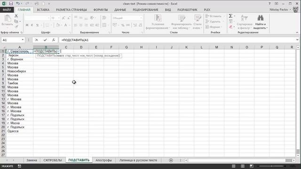The height and width of the screenshot is (169, 301).
Task: Click Undo arrow in quick access toolbar
Action: [x=18, y=3]
